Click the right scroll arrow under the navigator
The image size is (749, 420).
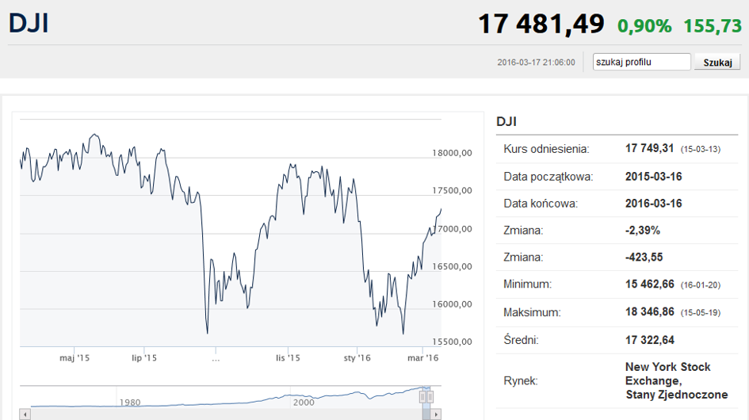[x=436, y=414]
